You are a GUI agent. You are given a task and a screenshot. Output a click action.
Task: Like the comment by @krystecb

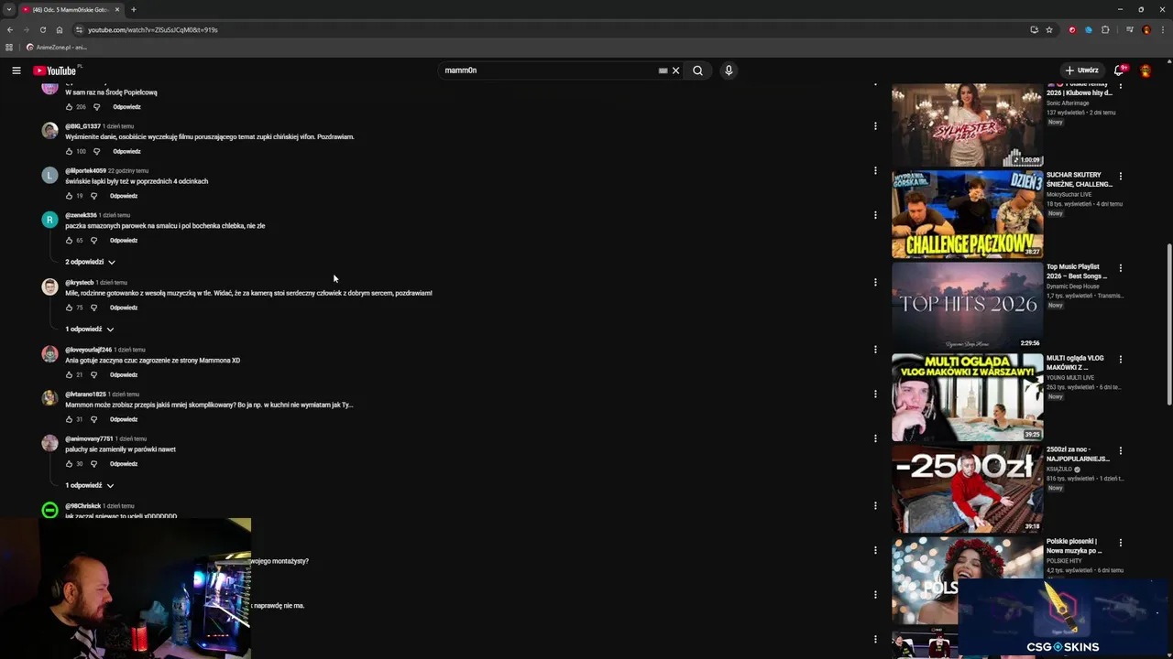point(69,308)
